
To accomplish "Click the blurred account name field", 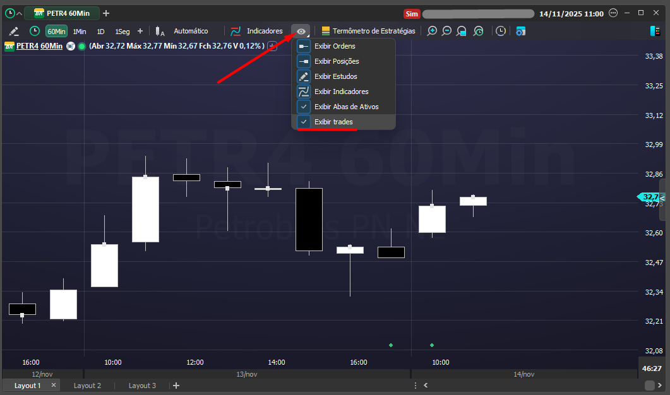I will (x=478, y=14).
